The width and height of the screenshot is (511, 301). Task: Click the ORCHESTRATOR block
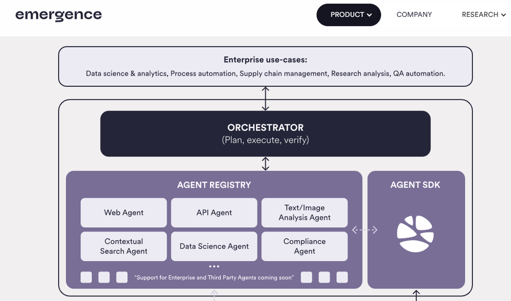(265, 133)
